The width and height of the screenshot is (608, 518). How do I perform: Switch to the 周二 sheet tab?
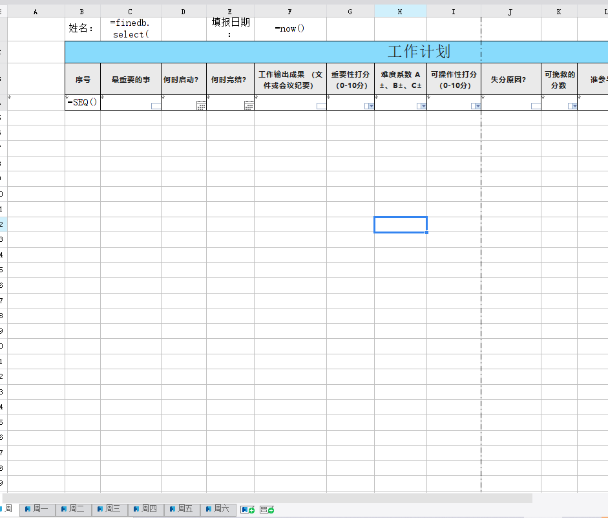click(x=73, y=509)
